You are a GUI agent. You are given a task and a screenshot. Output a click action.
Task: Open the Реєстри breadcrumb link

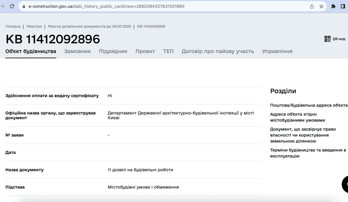coord(34,27)
